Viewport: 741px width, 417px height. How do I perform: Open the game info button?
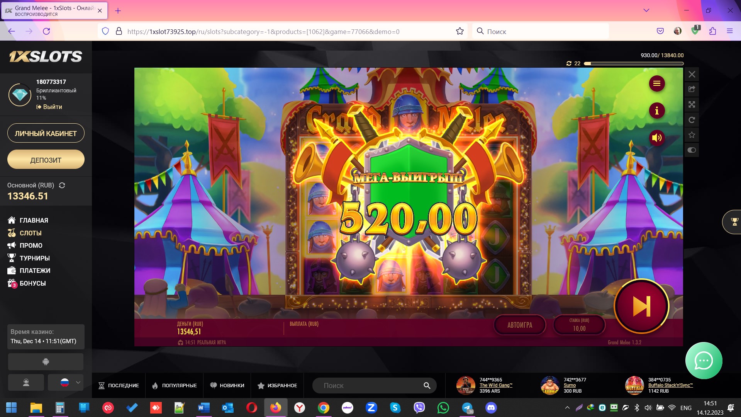tap(656, 111)
